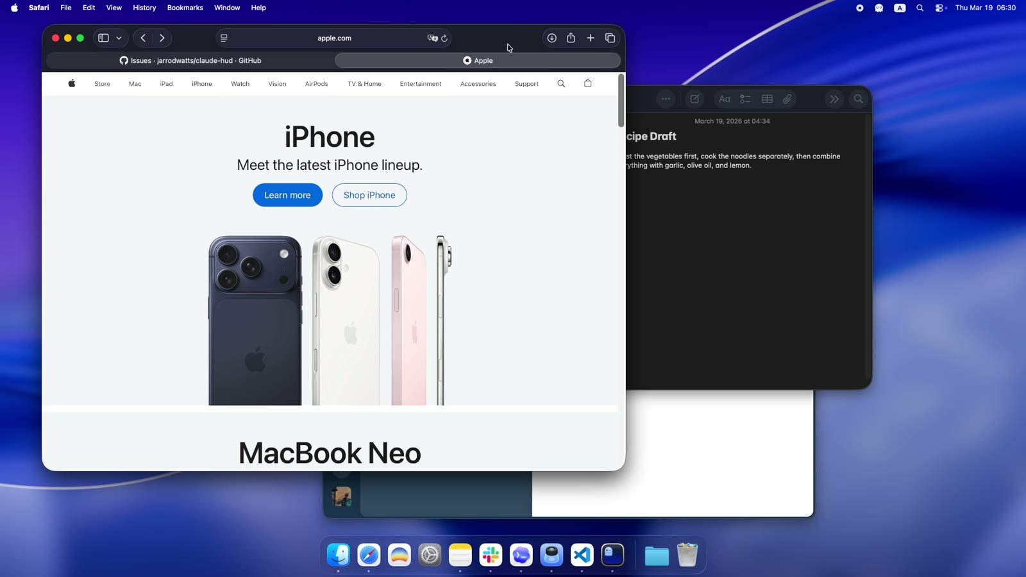Screen dimensions: 1026x577
Task: Open the Aa text format menu in Notes
Action: 725,99
